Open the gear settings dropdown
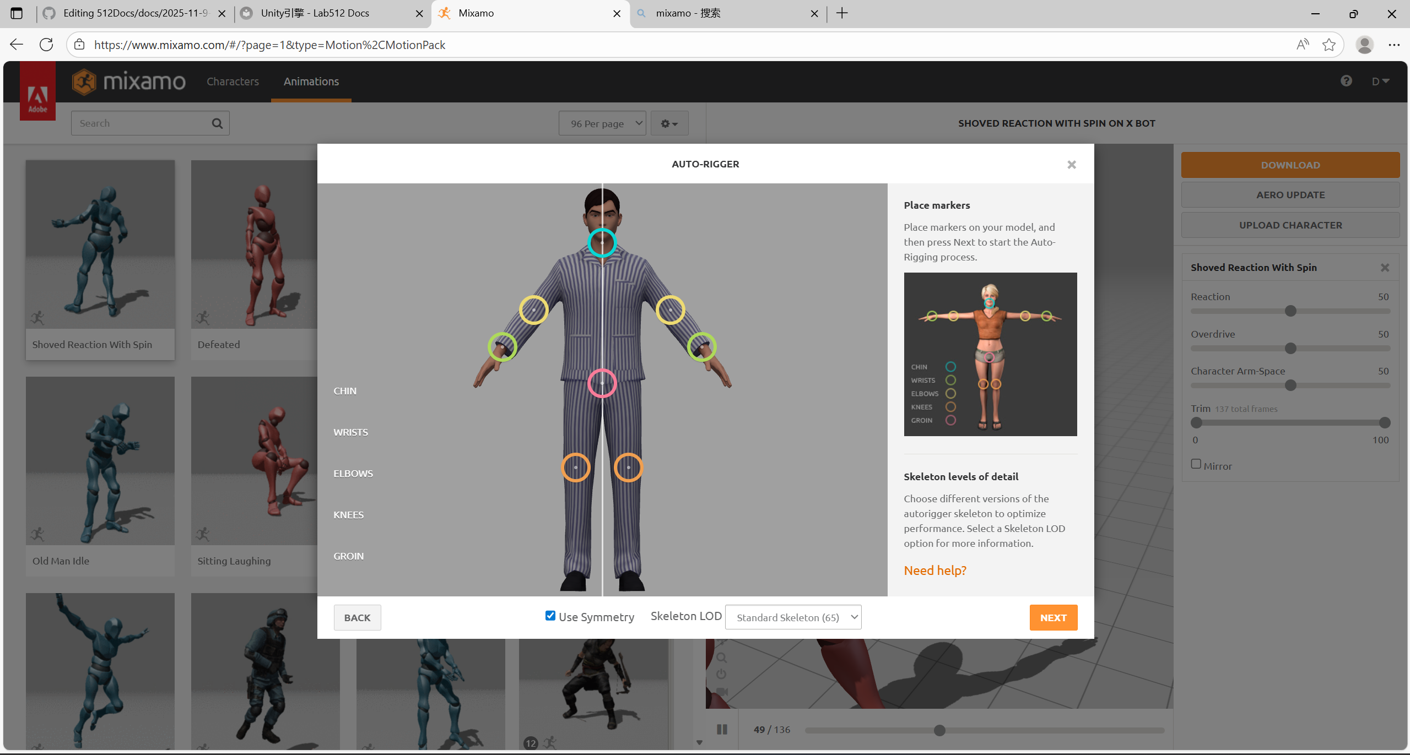The height and width of the screenshot is (755, 1410). point(669,123)
